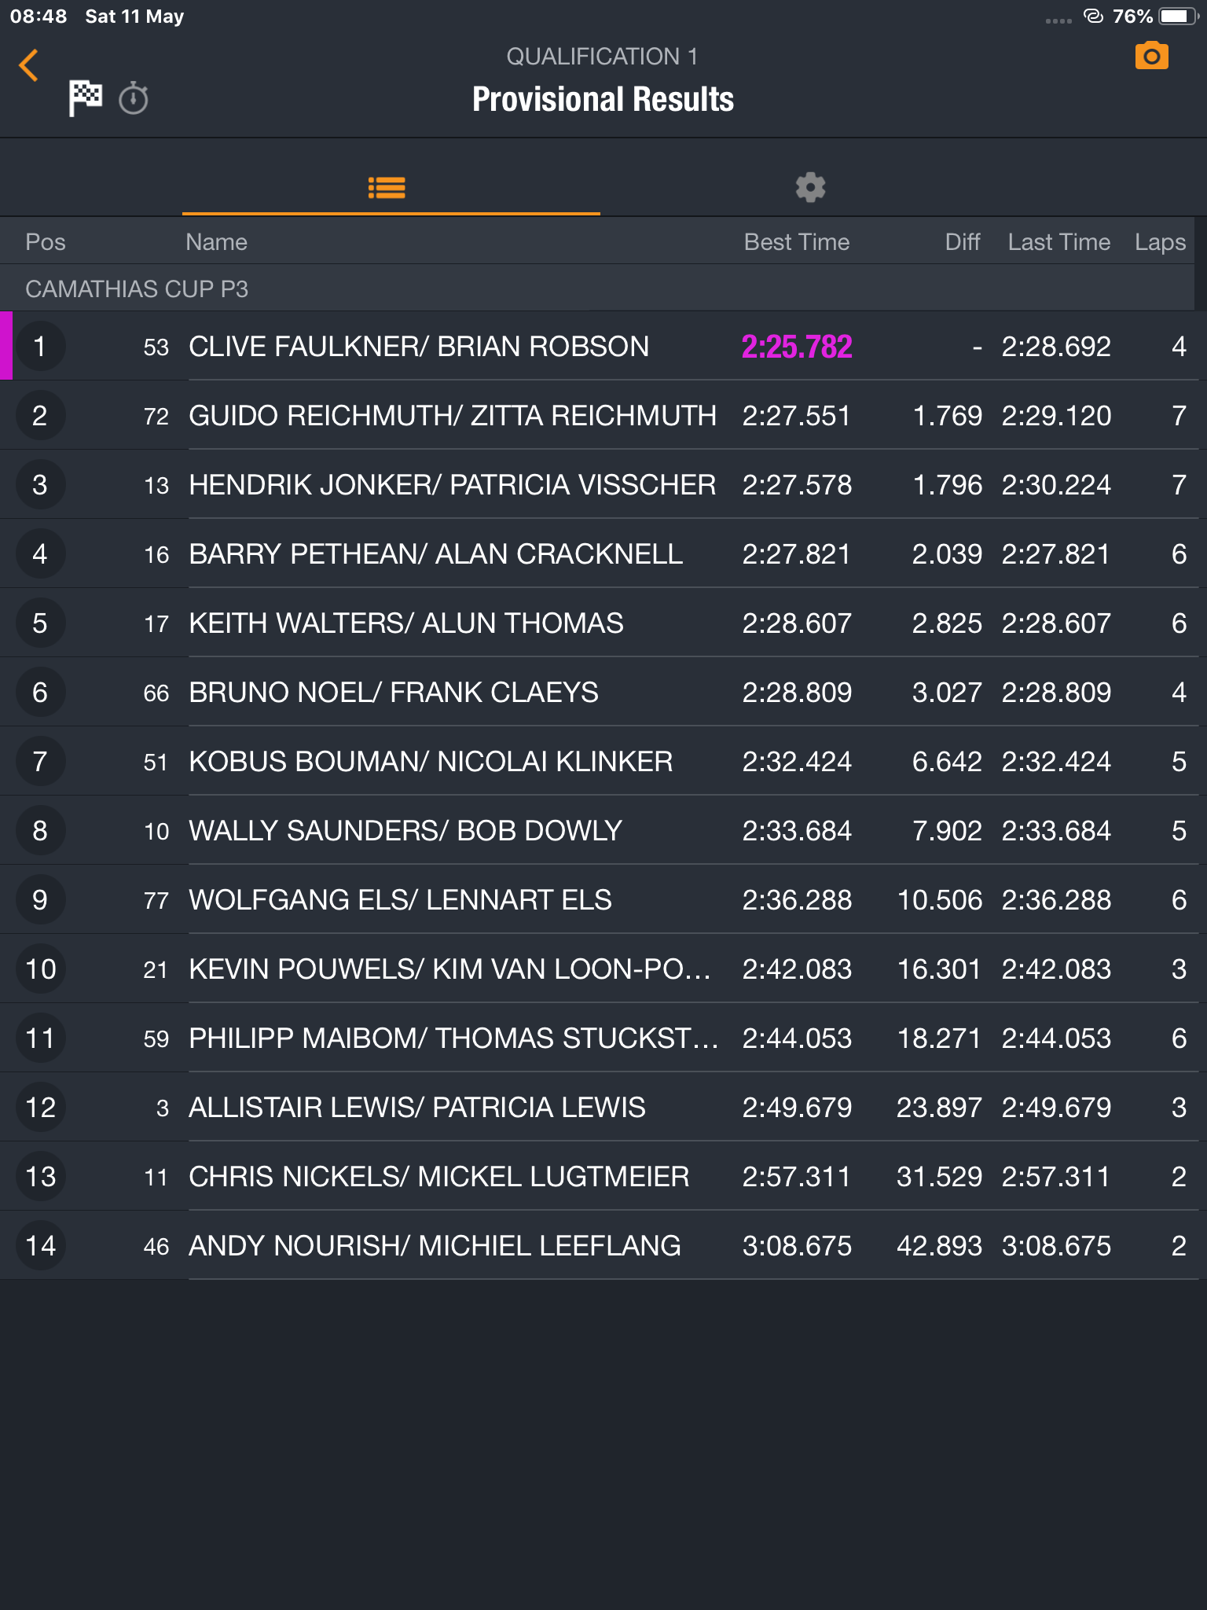
Task: Tap the checkered flag icon
Action: 85,98
